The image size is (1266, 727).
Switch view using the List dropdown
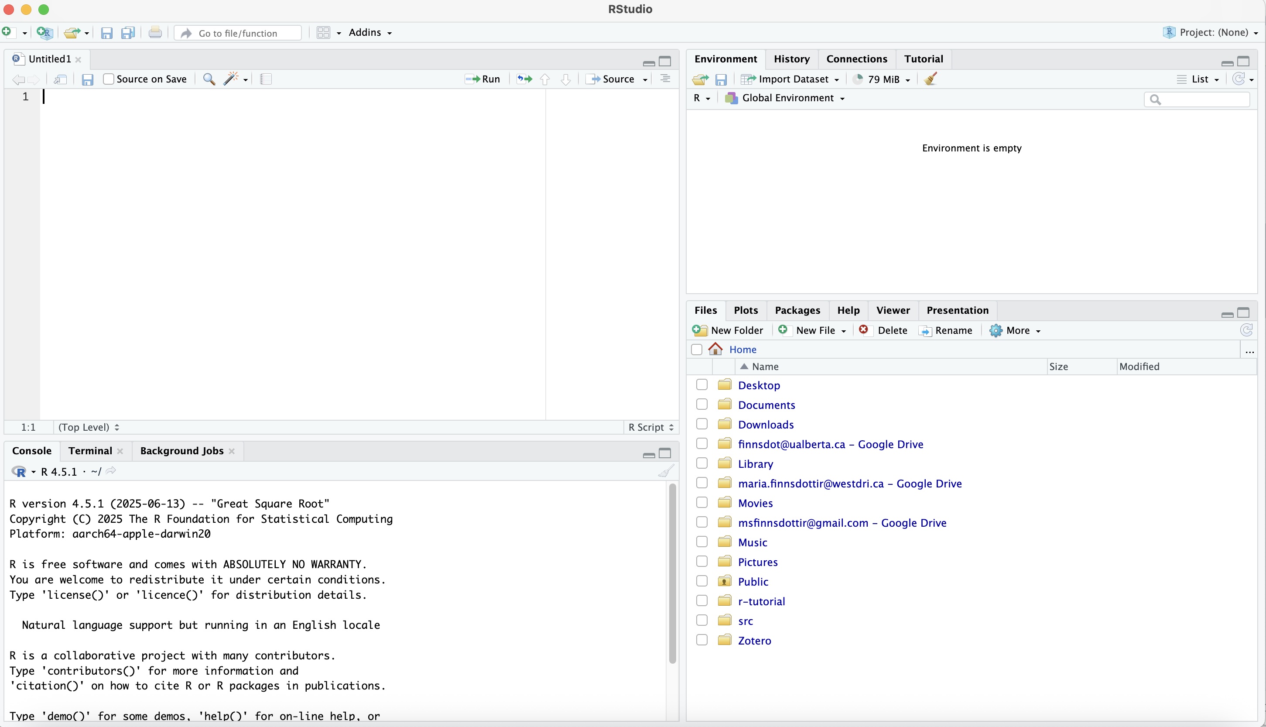click(1198, 79)
